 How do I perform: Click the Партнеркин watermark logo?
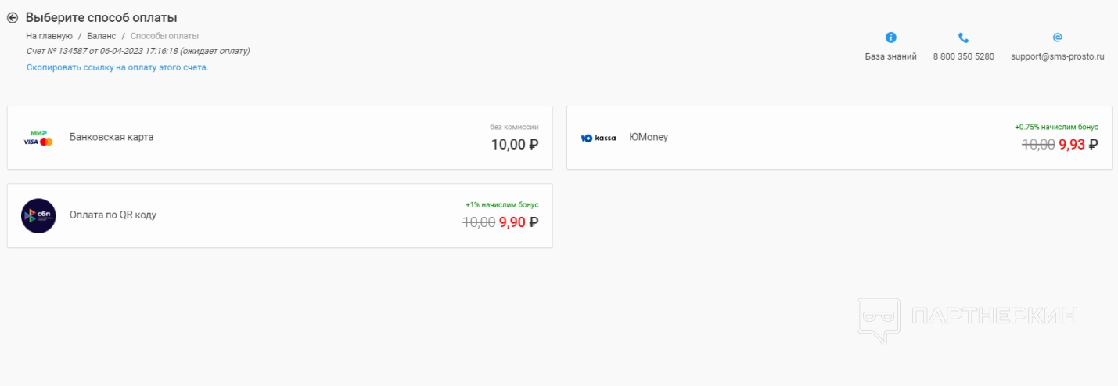point(967,317)
